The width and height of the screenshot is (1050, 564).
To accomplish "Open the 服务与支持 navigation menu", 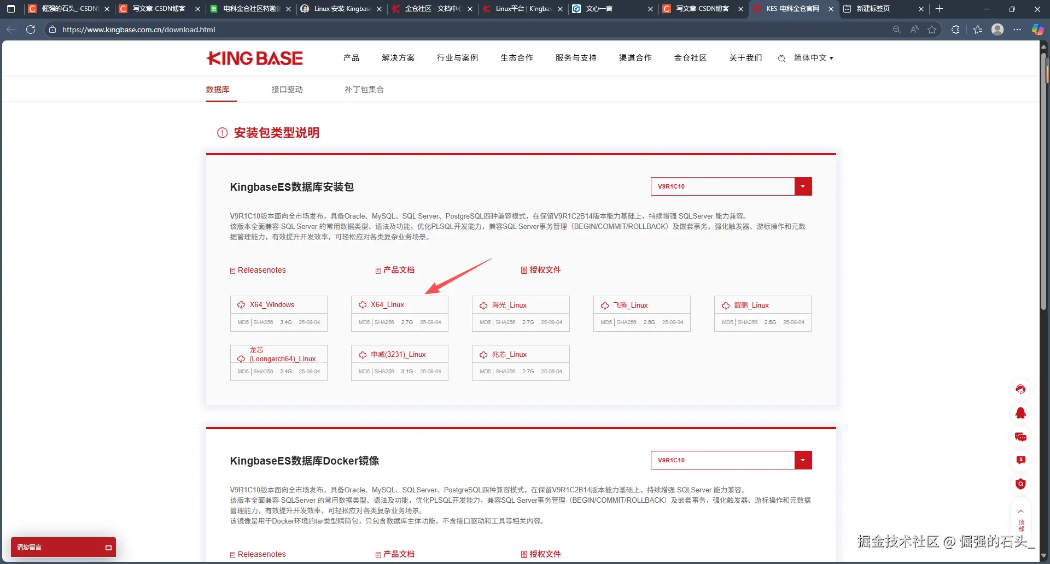I will [576, 58].
